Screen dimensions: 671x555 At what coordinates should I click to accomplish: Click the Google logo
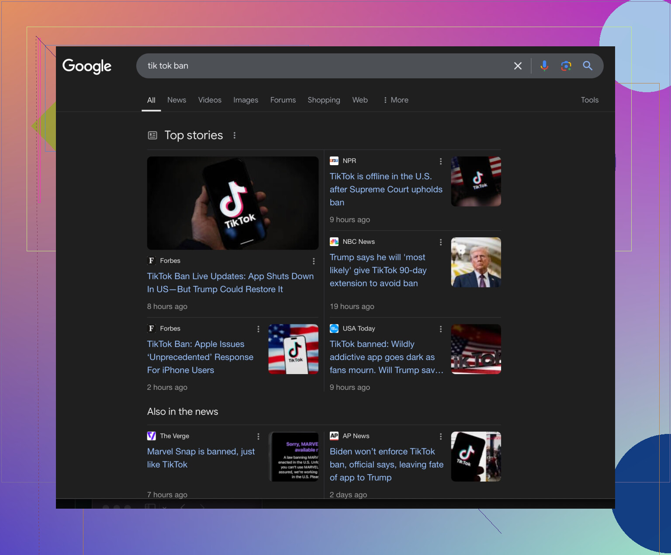(x=87, y=66)
